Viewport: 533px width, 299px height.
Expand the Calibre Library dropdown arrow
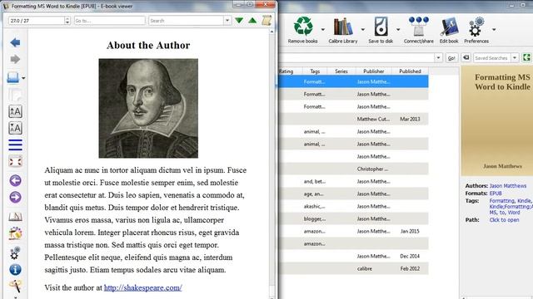tap(363, 30)
